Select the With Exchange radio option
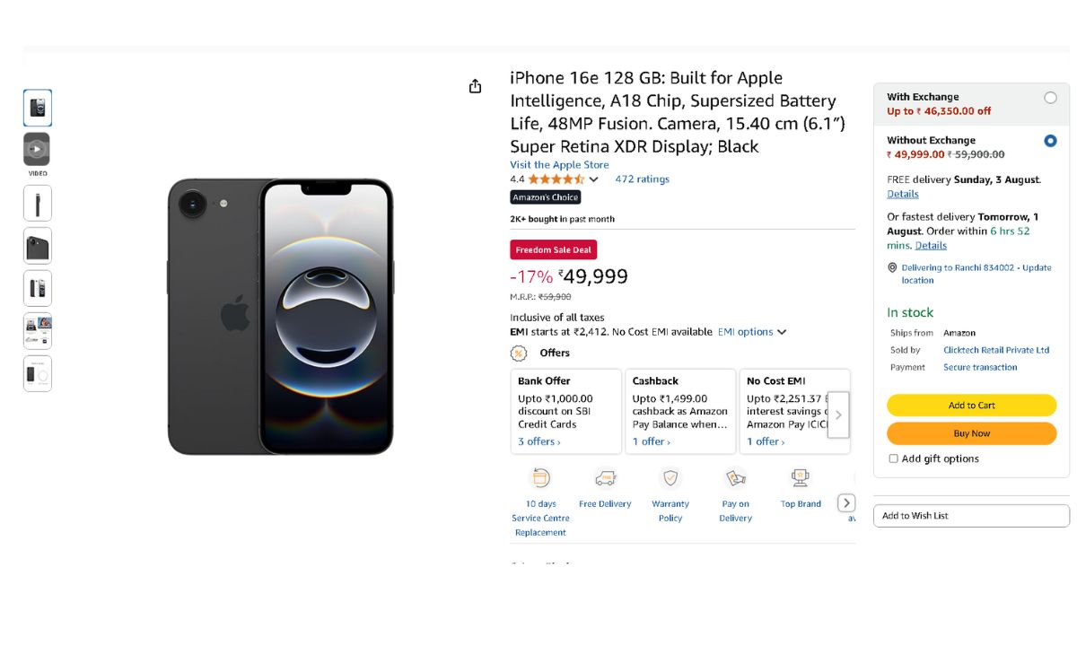 point(1050,98)
